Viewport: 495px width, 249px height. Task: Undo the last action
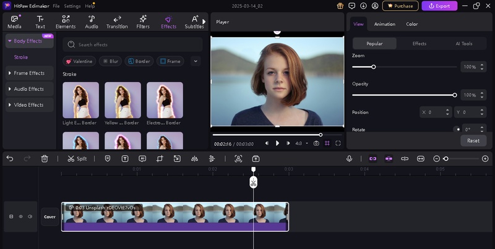(x=10, y=159)
